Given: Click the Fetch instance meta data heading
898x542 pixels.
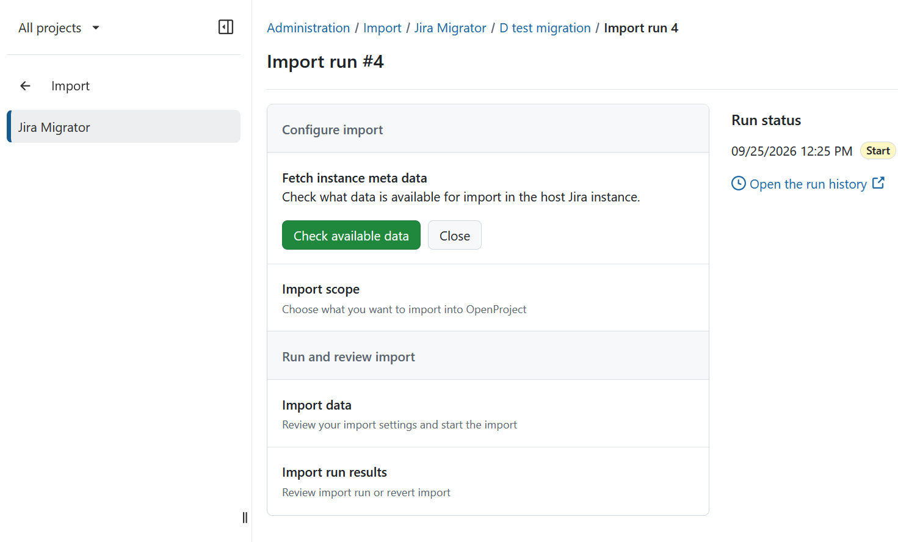Looking at the screenshot, I should pos(355,178).
